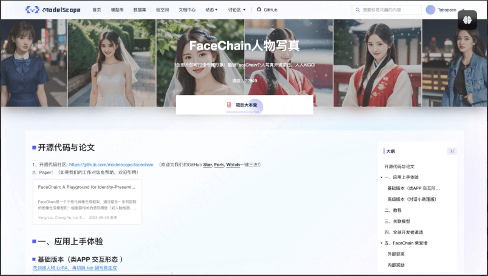Viewport: 488px width, 276px height.
Task: Jump to 三、关联模型 in outline
Action: [397, 222]
